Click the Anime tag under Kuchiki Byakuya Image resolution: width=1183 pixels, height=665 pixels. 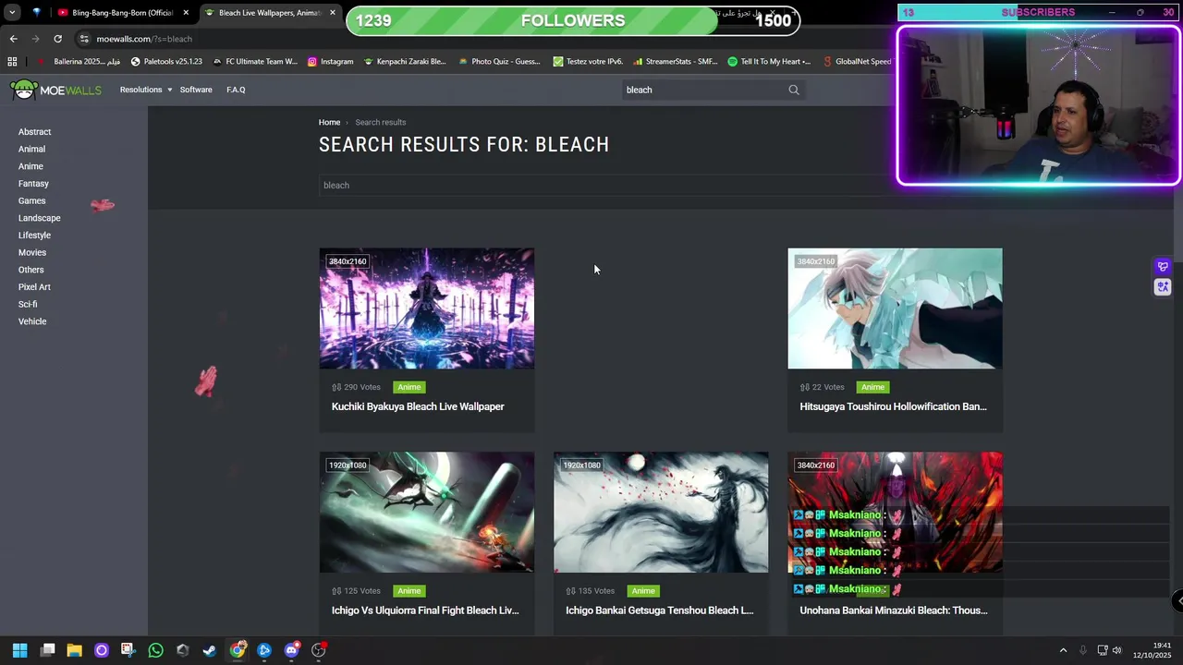(409, 387)
